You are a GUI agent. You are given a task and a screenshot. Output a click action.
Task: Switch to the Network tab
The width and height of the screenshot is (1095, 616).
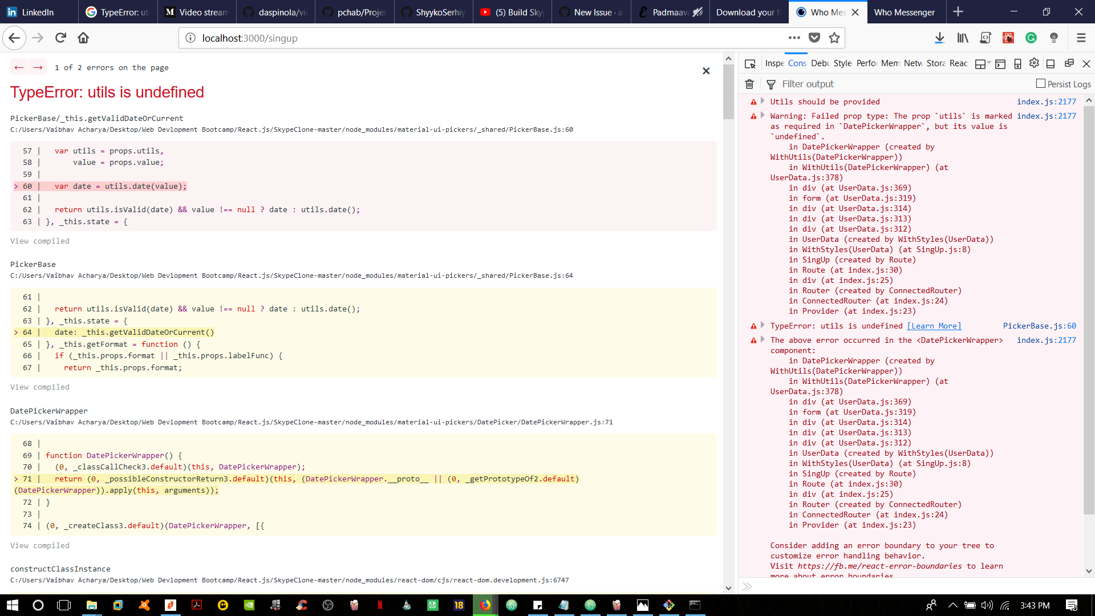[913, 63]
